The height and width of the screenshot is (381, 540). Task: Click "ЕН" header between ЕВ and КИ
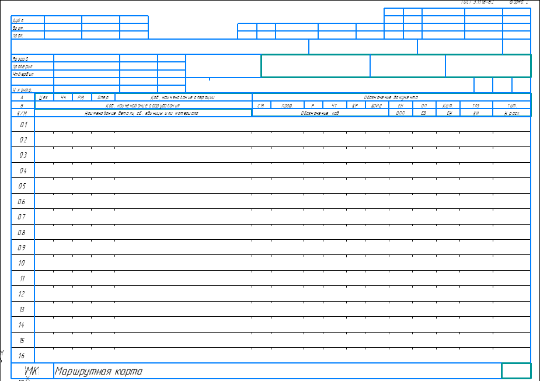click(448, 113)
